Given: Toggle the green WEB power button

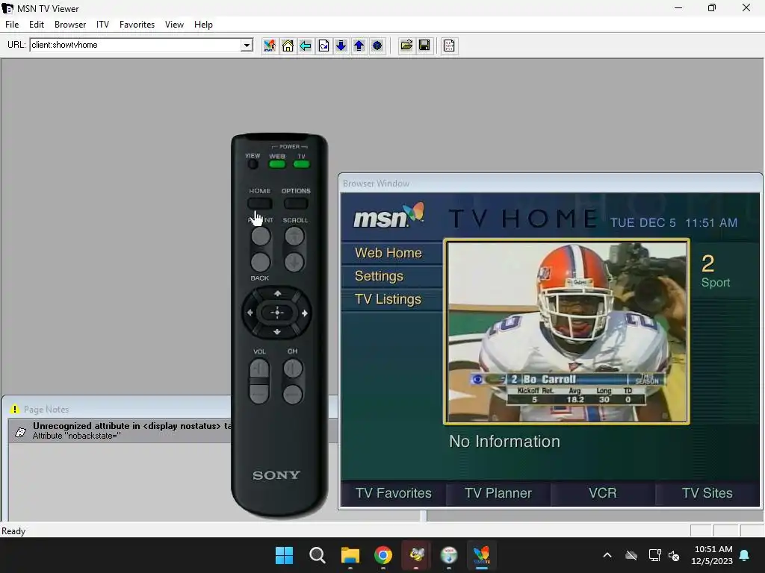Looking at the screenshot, I should coord(277,164).
